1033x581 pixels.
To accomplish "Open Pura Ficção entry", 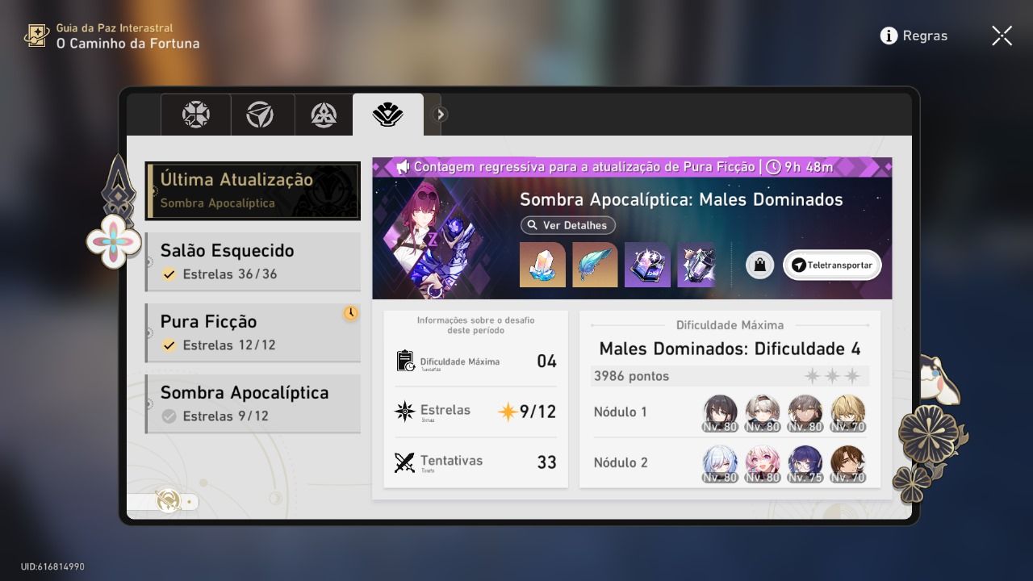I will [x=253, y=332].
